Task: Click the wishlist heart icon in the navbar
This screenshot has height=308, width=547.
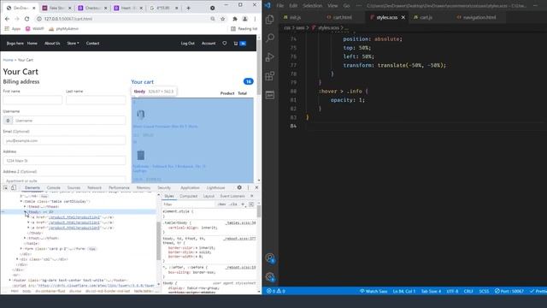Action: point(224,44)
